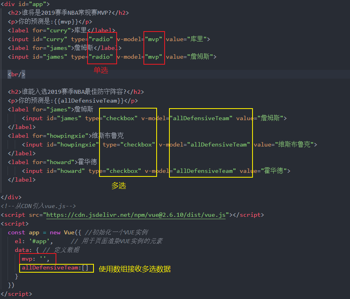The width and height of the screenshot is (350, 299).
Task: Click value="詹姆斯" on the radio input line
Action: click(189, 57)
